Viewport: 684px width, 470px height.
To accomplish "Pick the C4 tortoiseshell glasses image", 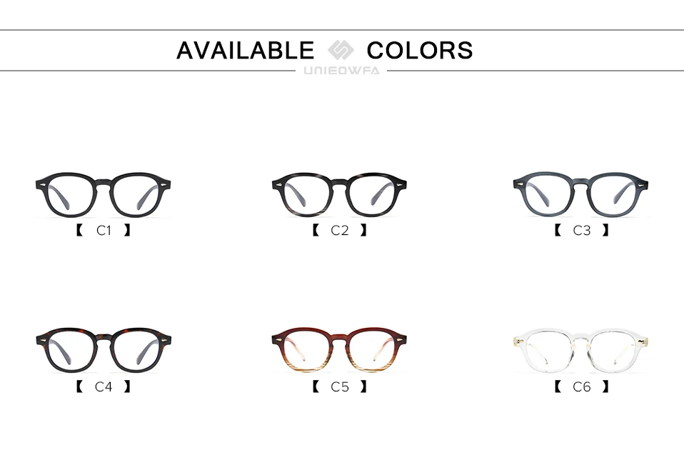I will (x=104, y=350).
